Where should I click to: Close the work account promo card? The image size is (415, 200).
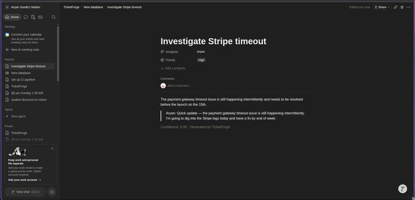point(52,149)
